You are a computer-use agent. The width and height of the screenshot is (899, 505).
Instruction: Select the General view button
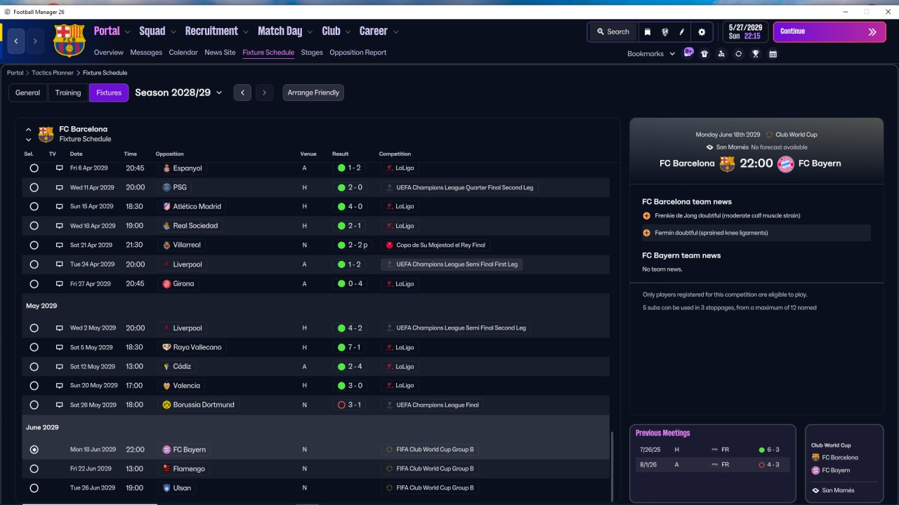[28, 93]
